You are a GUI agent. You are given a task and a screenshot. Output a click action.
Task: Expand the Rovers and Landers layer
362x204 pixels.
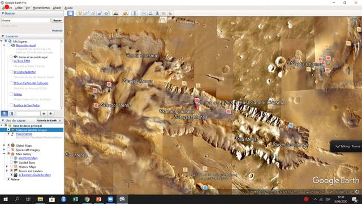coord(7,171)
